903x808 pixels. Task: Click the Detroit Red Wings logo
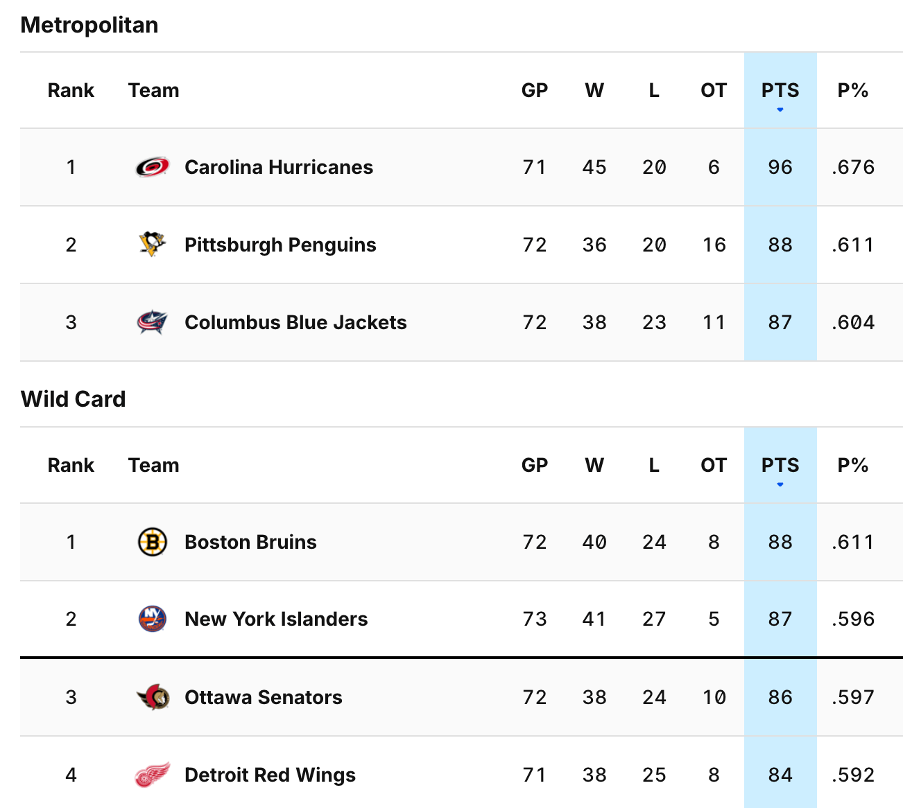point(153,775)
